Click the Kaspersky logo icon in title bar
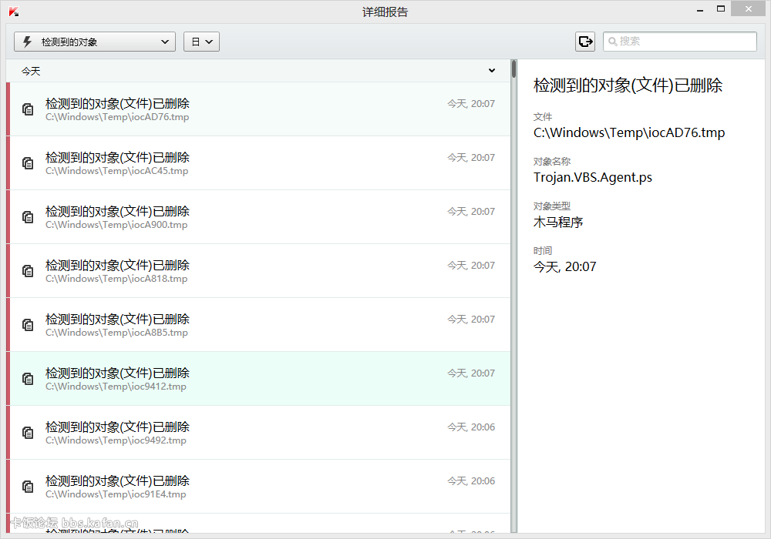 14,12
